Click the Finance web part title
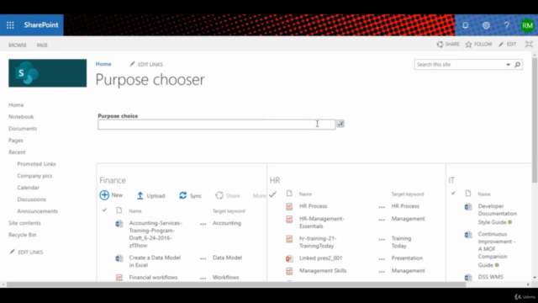This screenshot has height=303, width=538. click(x=113, y=180)
